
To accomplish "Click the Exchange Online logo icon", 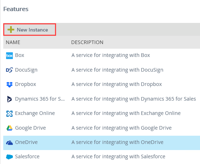I will [x=9, y=114].
